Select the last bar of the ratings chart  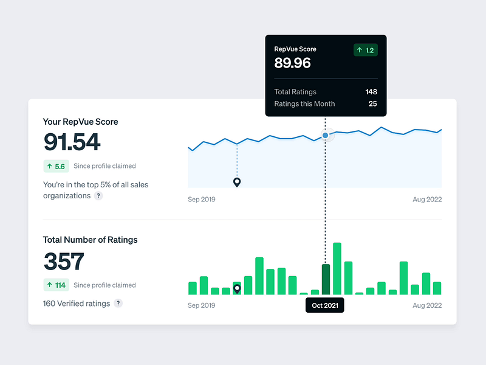(437, 288)
